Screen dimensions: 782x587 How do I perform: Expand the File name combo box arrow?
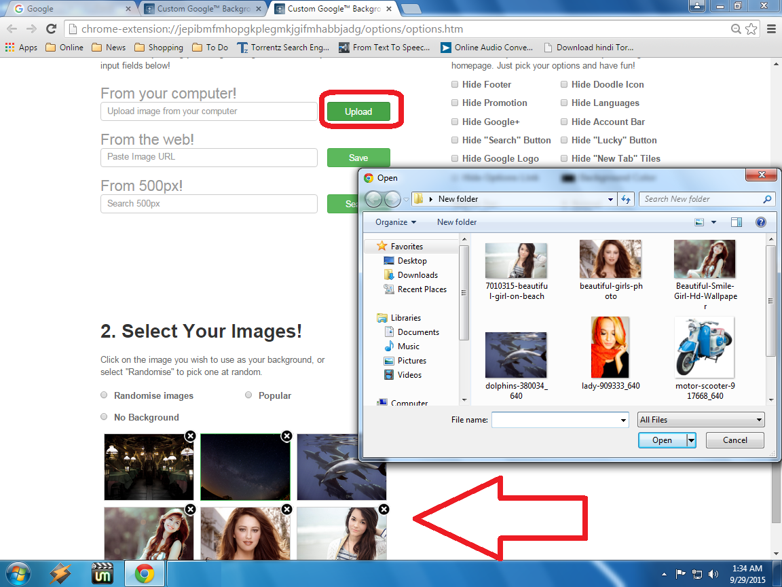[x=623, y=421]
